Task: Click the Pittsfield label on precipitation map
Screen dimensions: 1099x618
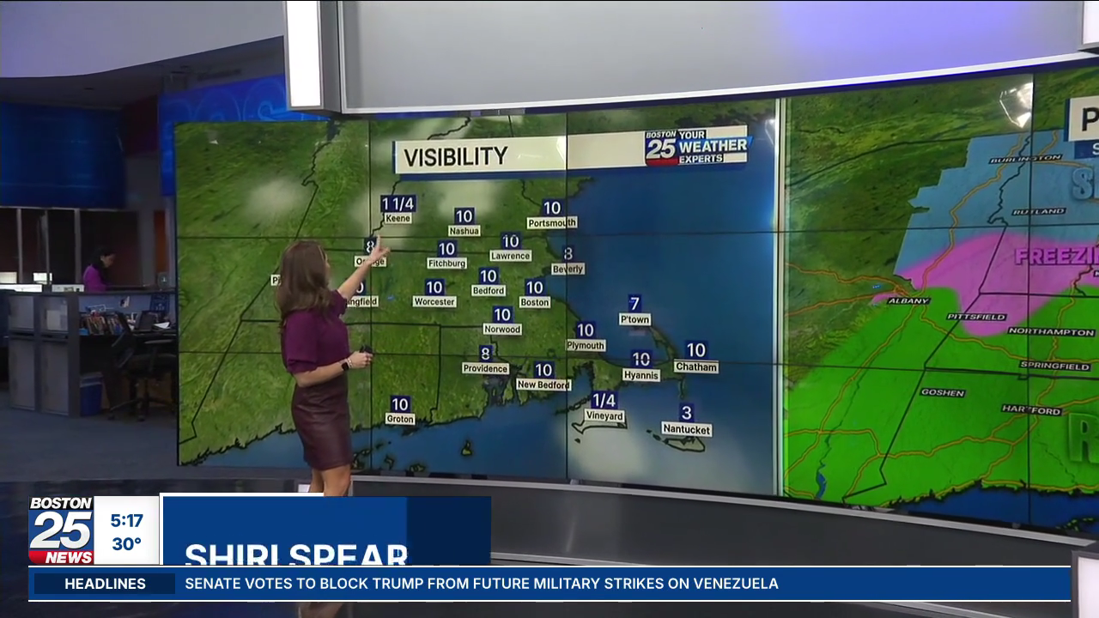Action: point(976,317)
